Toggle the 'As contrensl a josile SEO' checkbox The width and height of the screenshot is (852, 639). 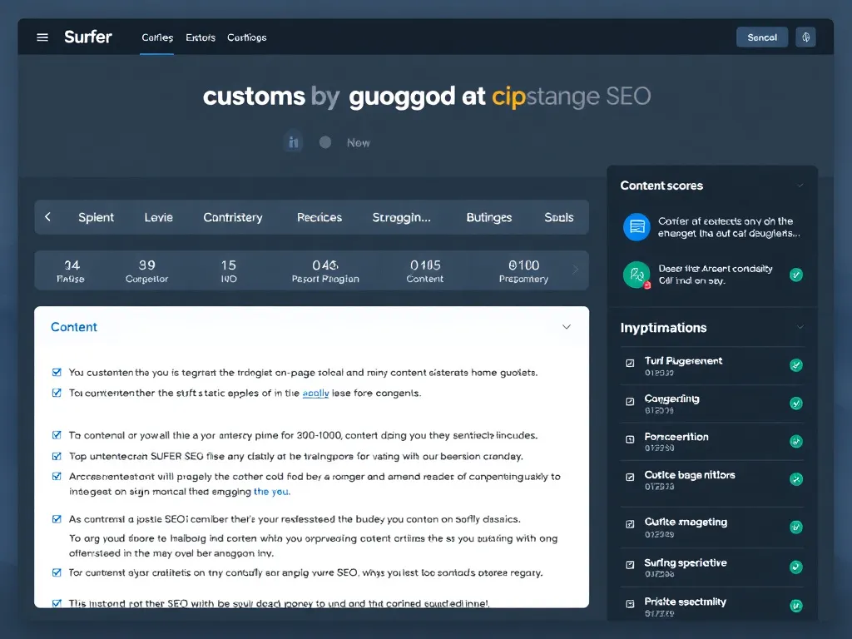pos(57,519)
